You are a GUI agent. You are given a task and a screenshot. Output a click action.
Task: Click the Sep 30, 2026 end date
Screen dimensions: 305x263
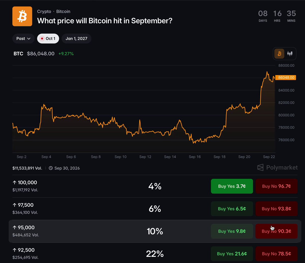point(67,168)
